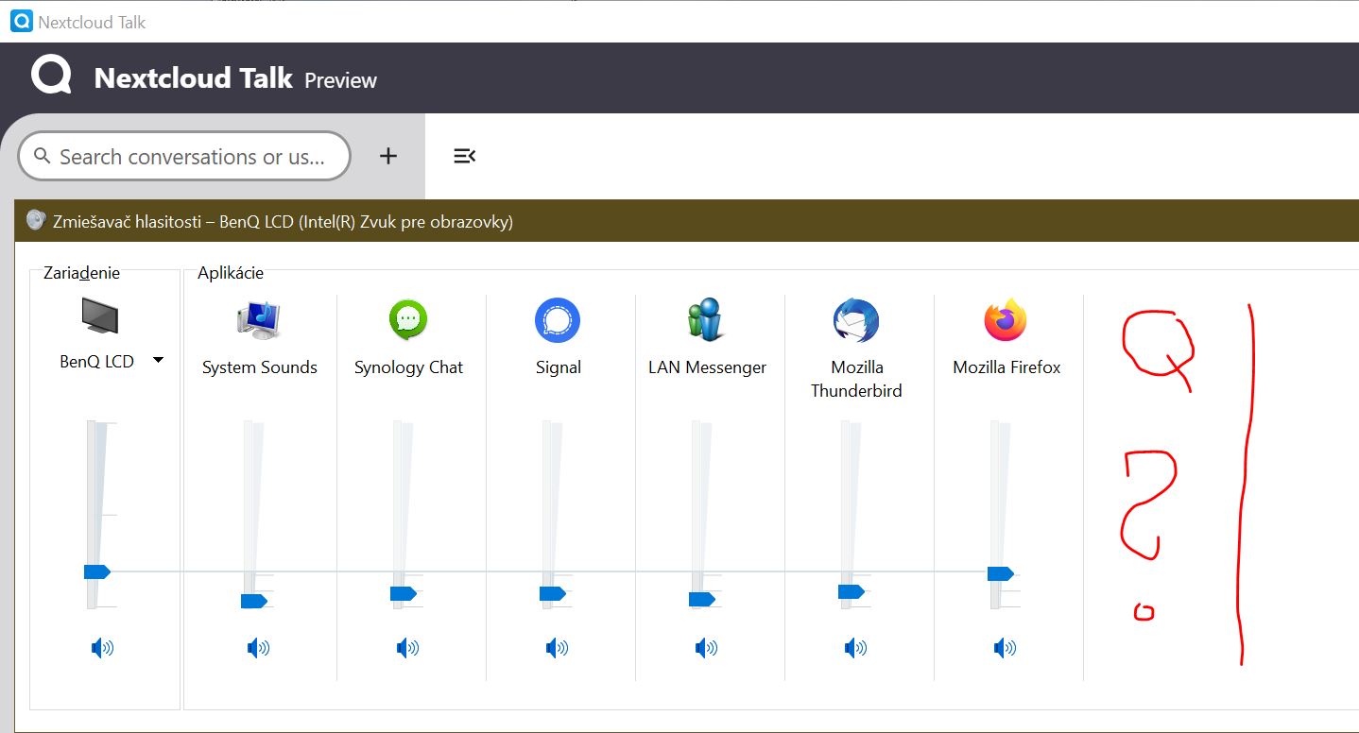Click the Signal volume slider handle

point(553,593)
